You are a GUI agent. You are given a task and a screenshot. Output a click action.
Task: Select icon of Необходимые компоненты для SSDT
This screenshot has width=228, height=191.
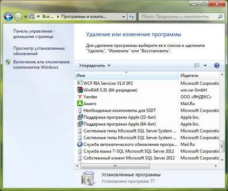[80, 110]
